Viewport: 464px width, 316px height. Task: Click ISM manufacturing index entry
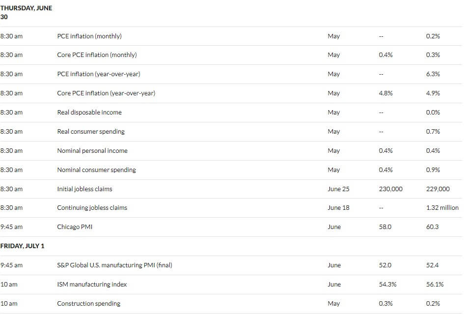92,285
